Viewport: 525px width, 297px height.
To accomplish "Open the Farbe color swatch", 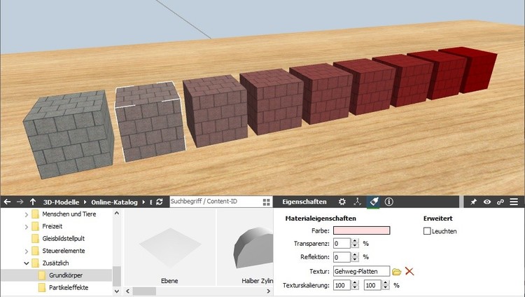I will click(361, 230).
